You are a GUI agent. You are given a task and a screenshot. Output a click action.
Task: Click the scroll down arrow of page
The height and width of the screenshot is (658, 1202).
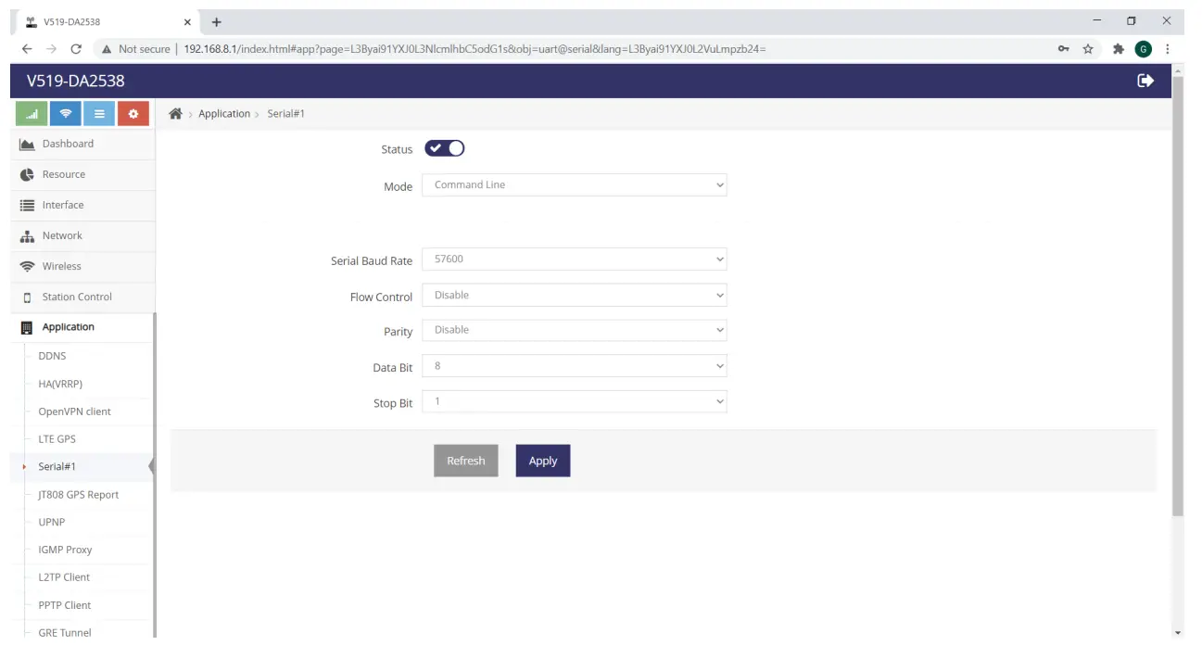[1178, 633]
